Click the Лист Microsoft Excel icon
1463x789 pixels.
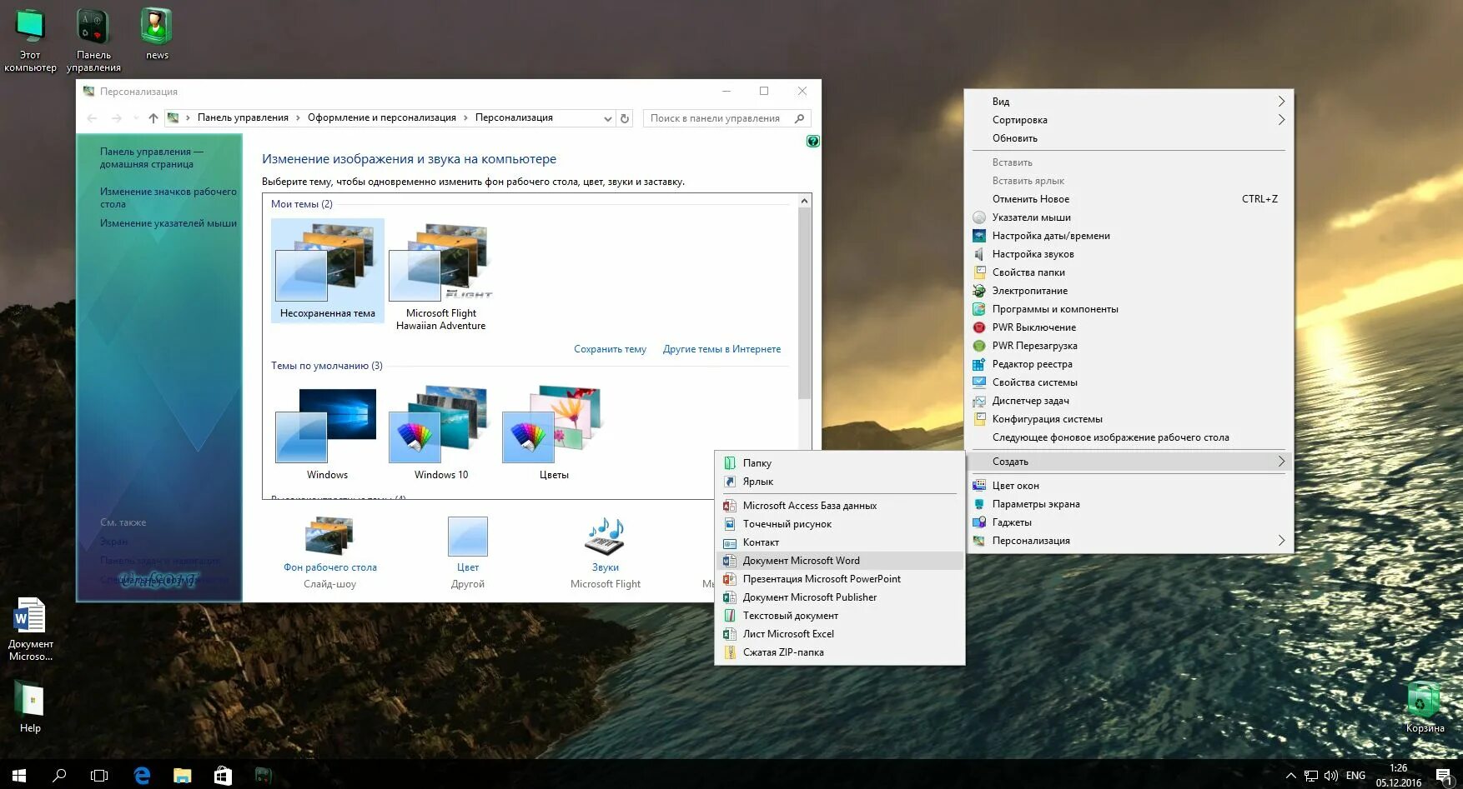730,634
